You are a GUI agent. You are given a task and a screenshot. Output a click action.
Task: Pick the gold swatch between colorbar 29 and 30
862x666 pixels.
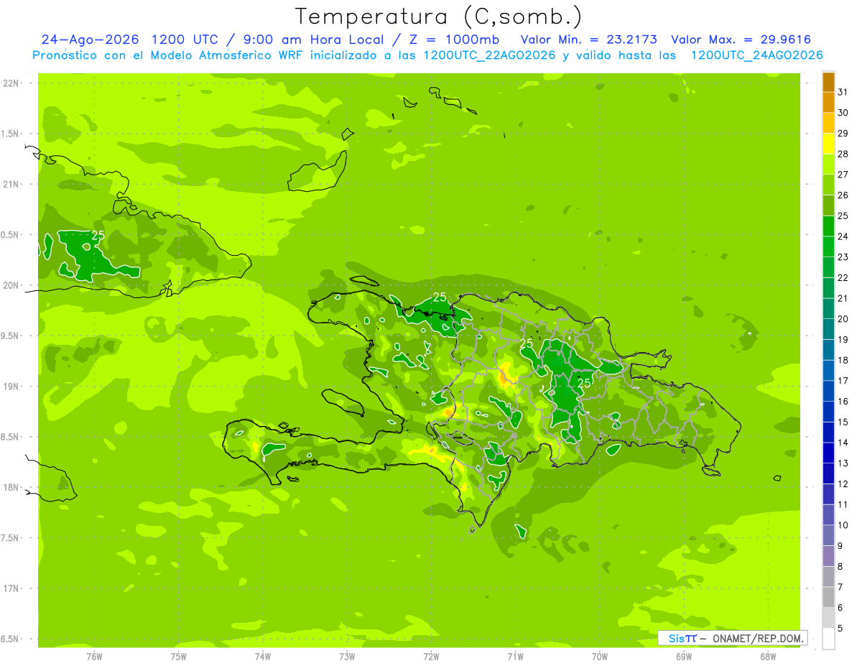click(828, 123)
